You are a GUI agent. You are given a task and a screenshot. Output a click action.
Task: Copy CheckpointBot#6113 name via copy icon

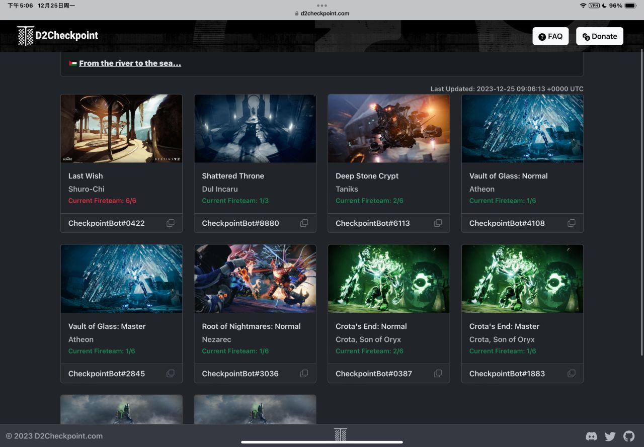(438, 223)
